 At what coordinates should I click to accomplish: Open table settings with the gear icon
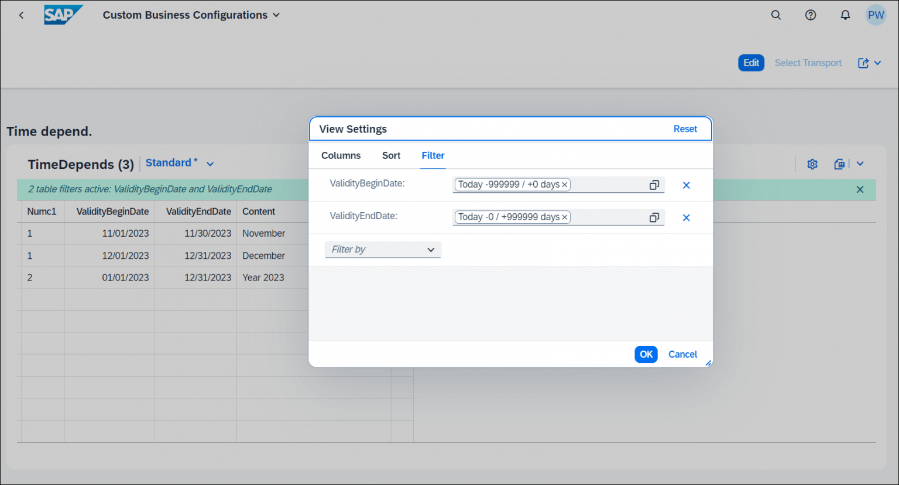[812, 164]
